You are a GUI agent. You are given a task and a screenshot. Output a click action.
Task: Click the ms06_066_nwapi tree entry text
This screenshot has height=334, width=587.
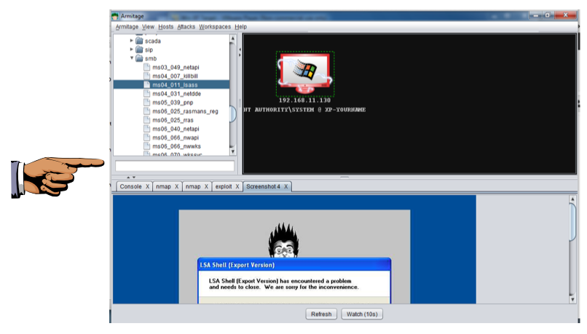tap(176, 138)
